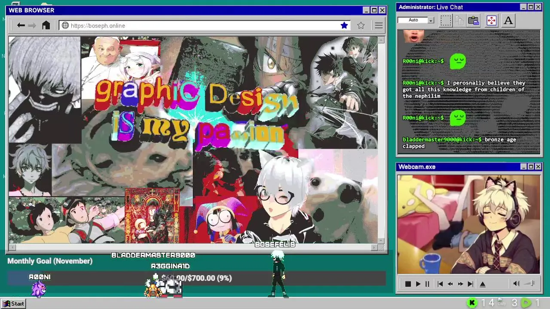550x309 pixels.
Task: Maximize the Webcam.exe window
Action: [x=531, y=167]
